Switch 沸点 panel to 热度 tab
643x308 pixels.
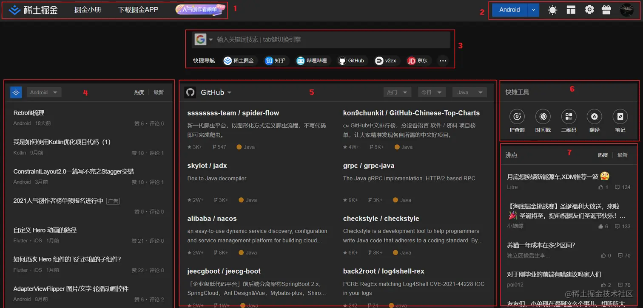point(603,155)
